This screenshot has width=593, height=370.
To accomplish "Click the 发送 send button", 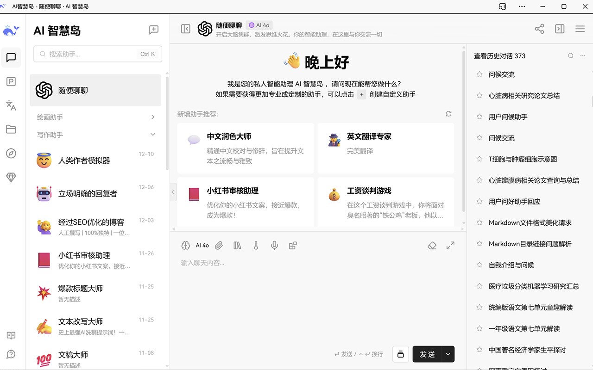I will pyautogui.click(x=427, y=354).
